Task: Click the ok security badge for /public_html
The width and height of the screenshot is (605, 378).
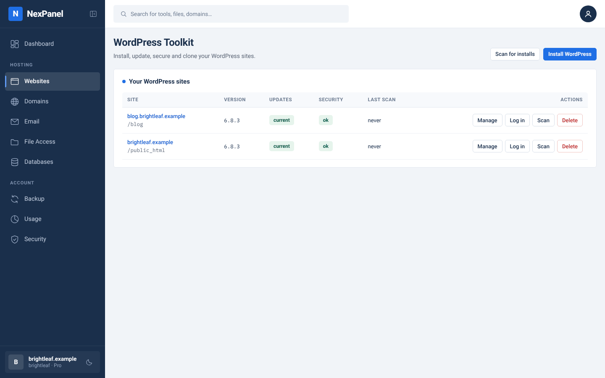Action: click(x=326, y=146)
